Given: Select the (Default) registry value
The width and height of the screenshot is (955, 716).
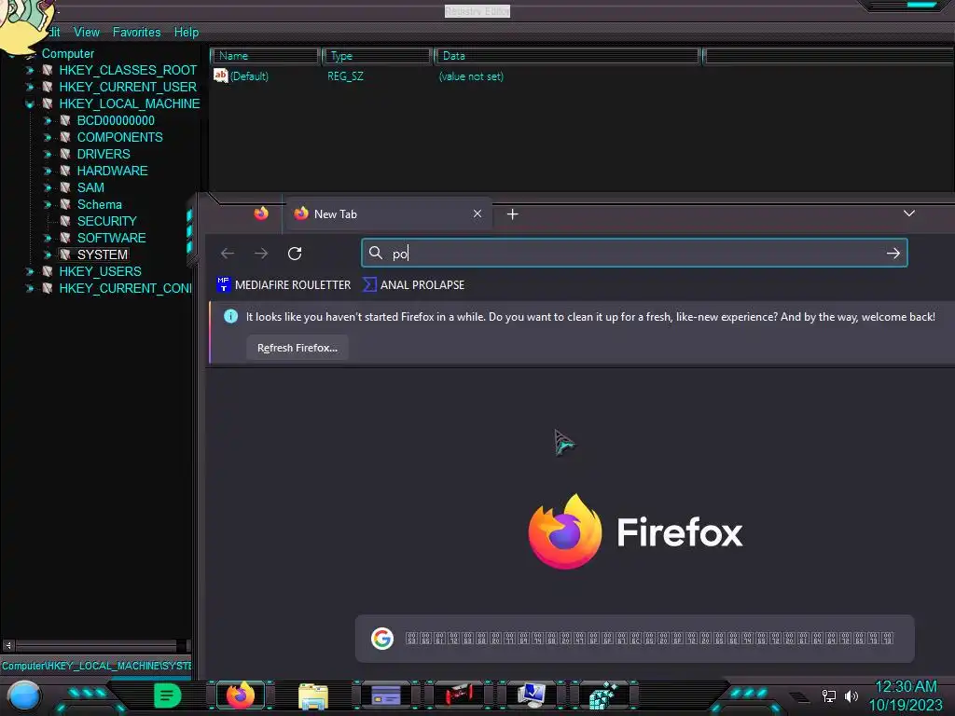Looking at the screenshot, I should pos(249,76).
